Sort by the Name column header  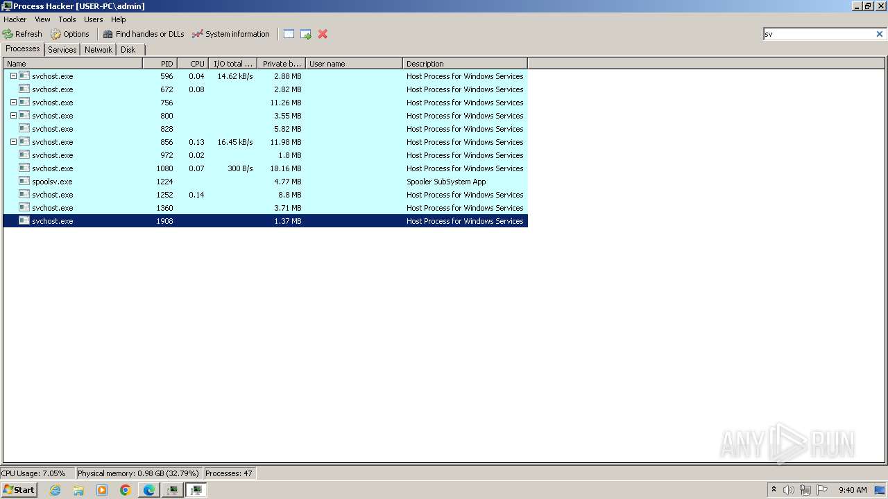pyautogui.click(x=73, y=64)
